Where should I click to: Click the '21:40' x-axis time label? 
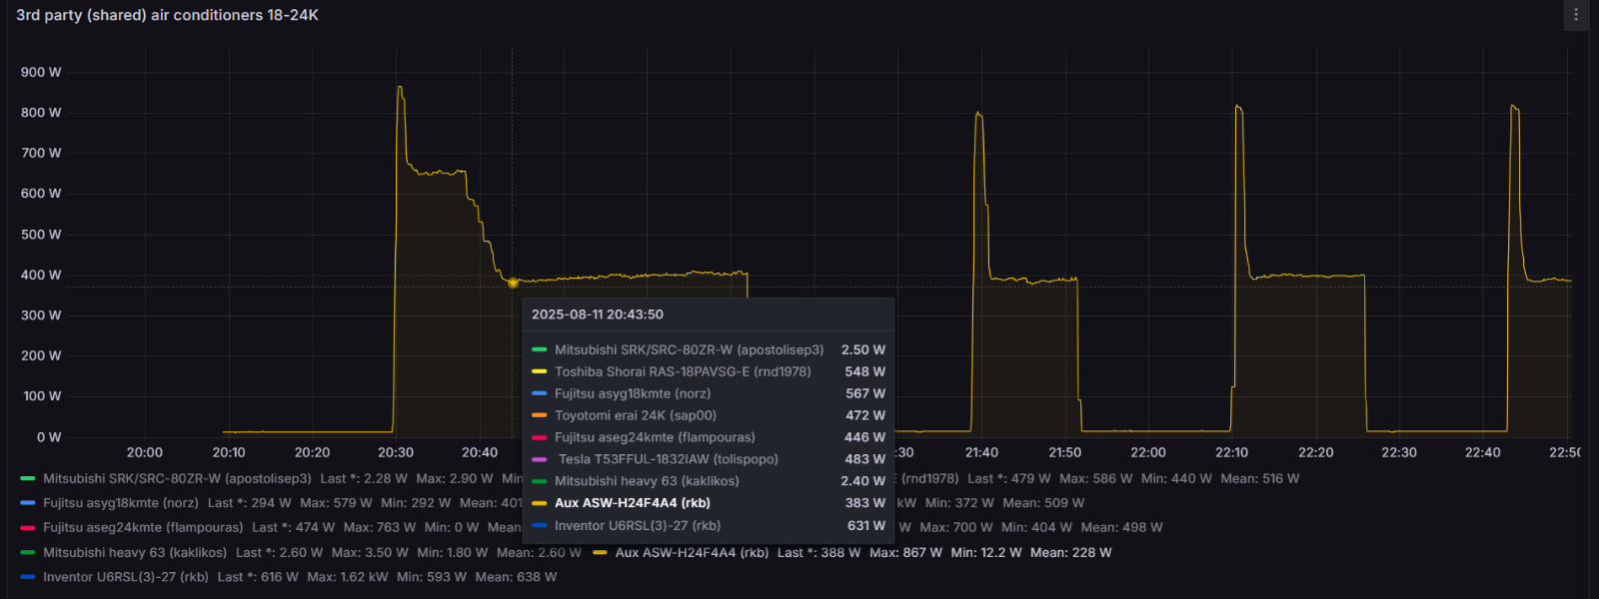981,452
